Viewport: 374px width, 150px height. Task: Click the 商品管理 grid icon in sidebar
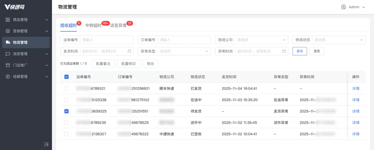tap(8, 20)
